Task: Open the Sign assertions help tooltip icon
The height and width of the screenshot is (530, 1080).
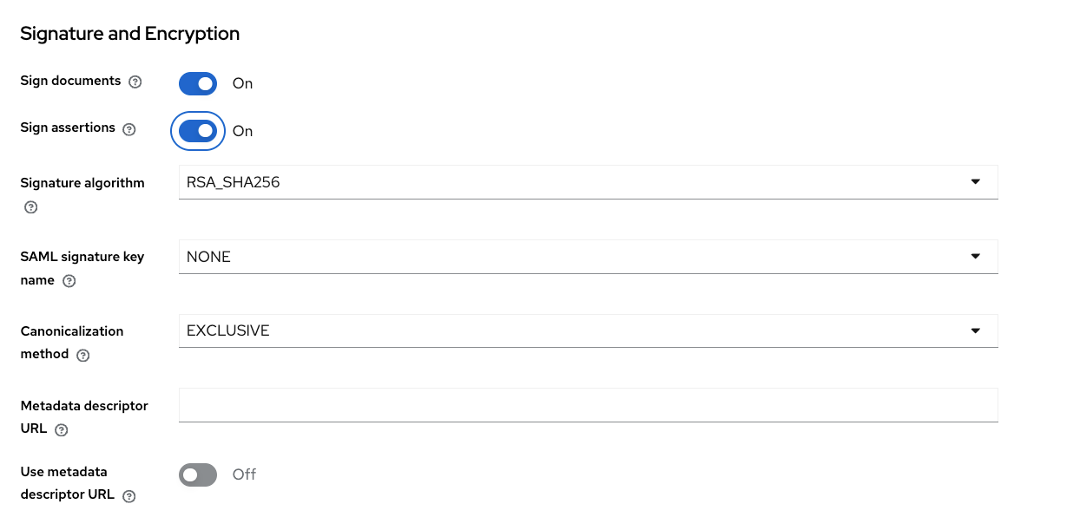Action: click(129, 129)
